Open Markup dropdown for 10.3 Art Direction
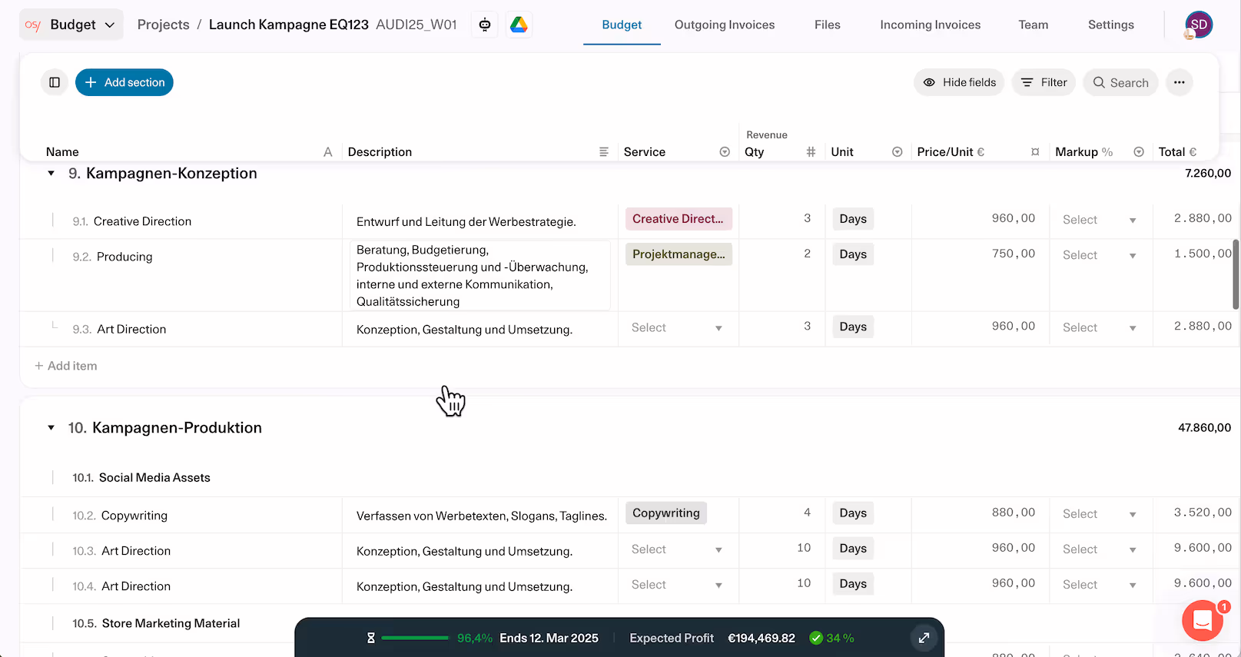 pos(1100,549)
